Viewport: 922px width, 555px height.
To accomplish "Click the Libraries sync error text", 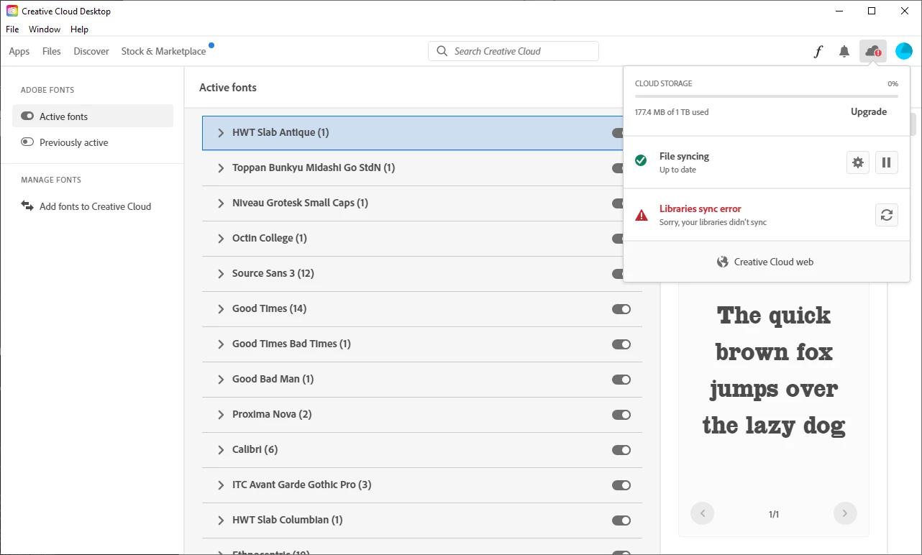I will click(x=700, y=208).
